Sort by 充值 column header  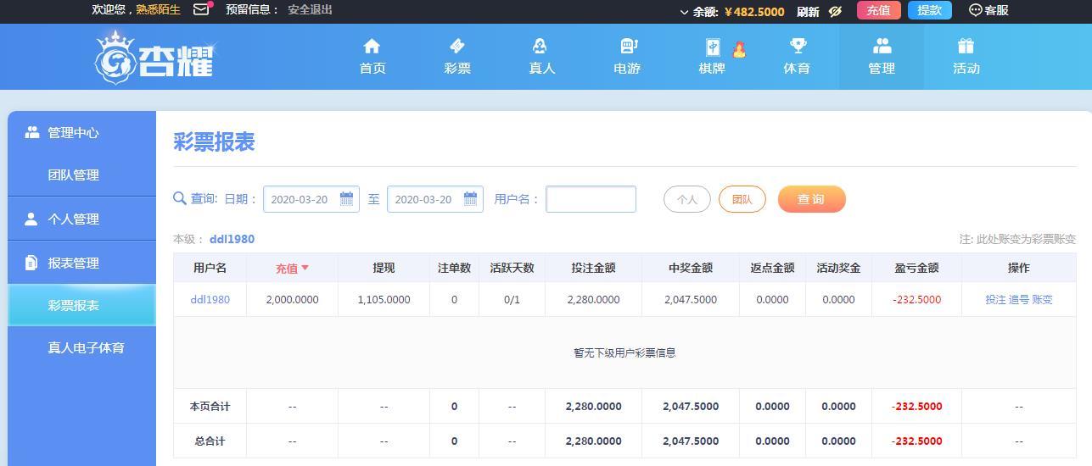coord(292,268)
